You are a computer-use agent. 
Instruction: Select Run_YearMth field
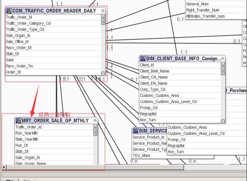[x=54, y=133]
